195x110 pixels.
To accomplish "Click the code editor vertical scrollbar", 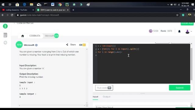I will [191, 64].
